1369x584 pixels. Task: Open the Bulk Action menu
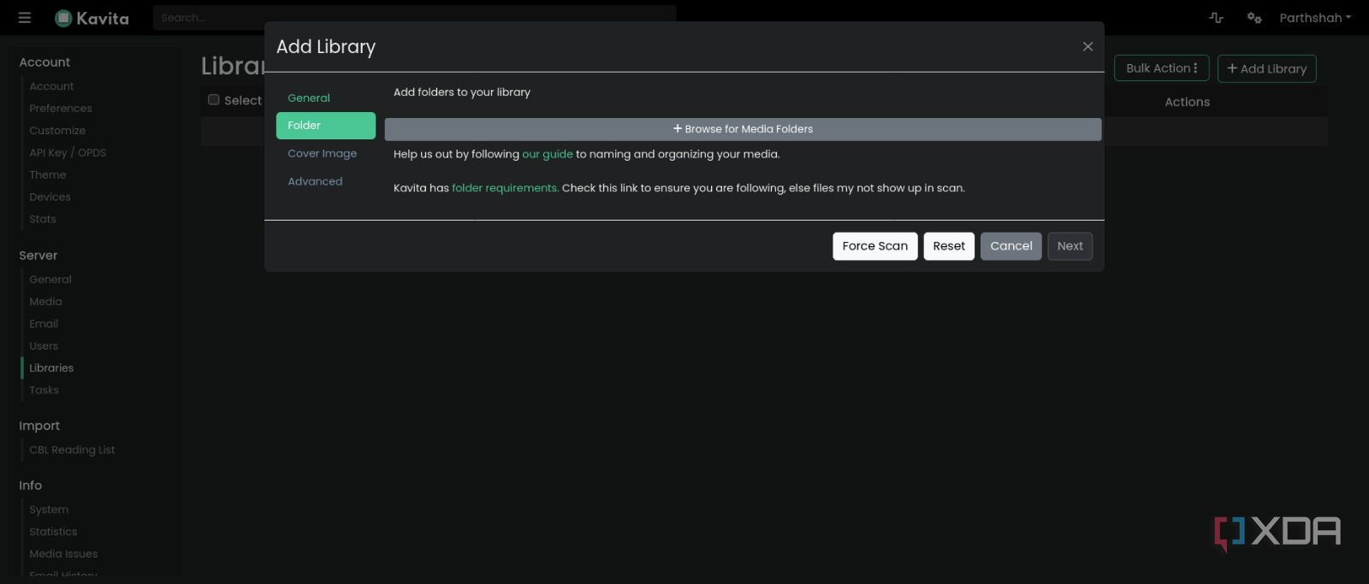(x=1161, y=68)
